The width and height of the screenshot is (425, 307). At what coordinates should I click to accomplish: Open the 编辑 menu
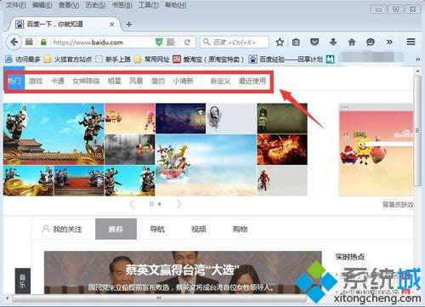(x=42, y=5)
